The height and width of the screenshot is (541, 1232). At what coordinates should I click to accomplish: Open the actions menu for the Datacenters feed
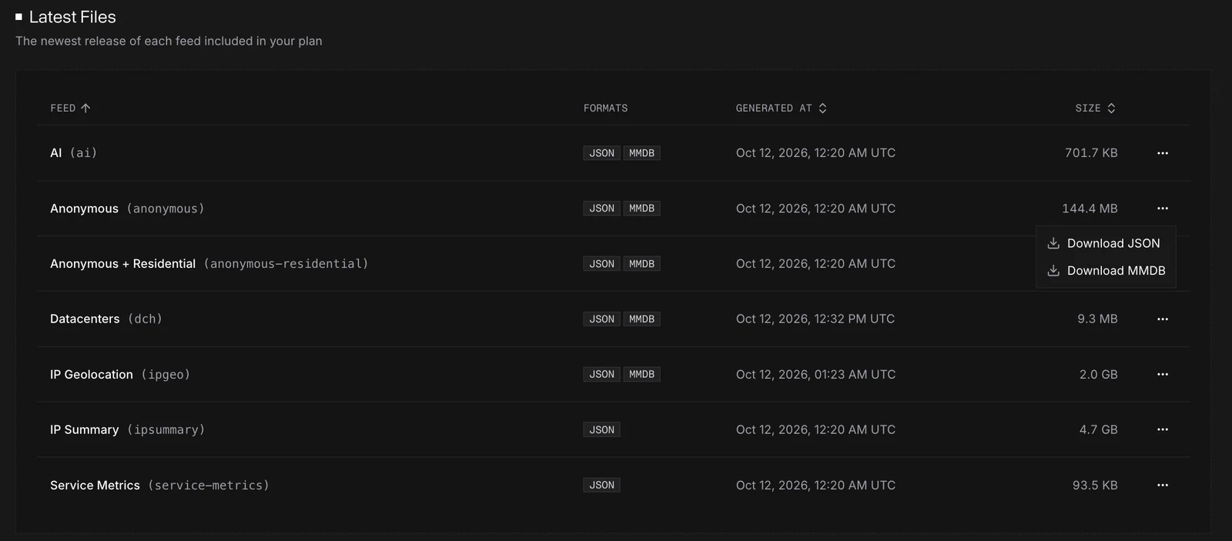tap(1163, 319)
